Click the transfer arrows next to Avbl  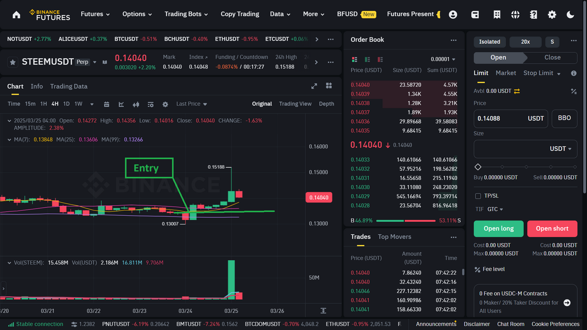pos(517,91)
